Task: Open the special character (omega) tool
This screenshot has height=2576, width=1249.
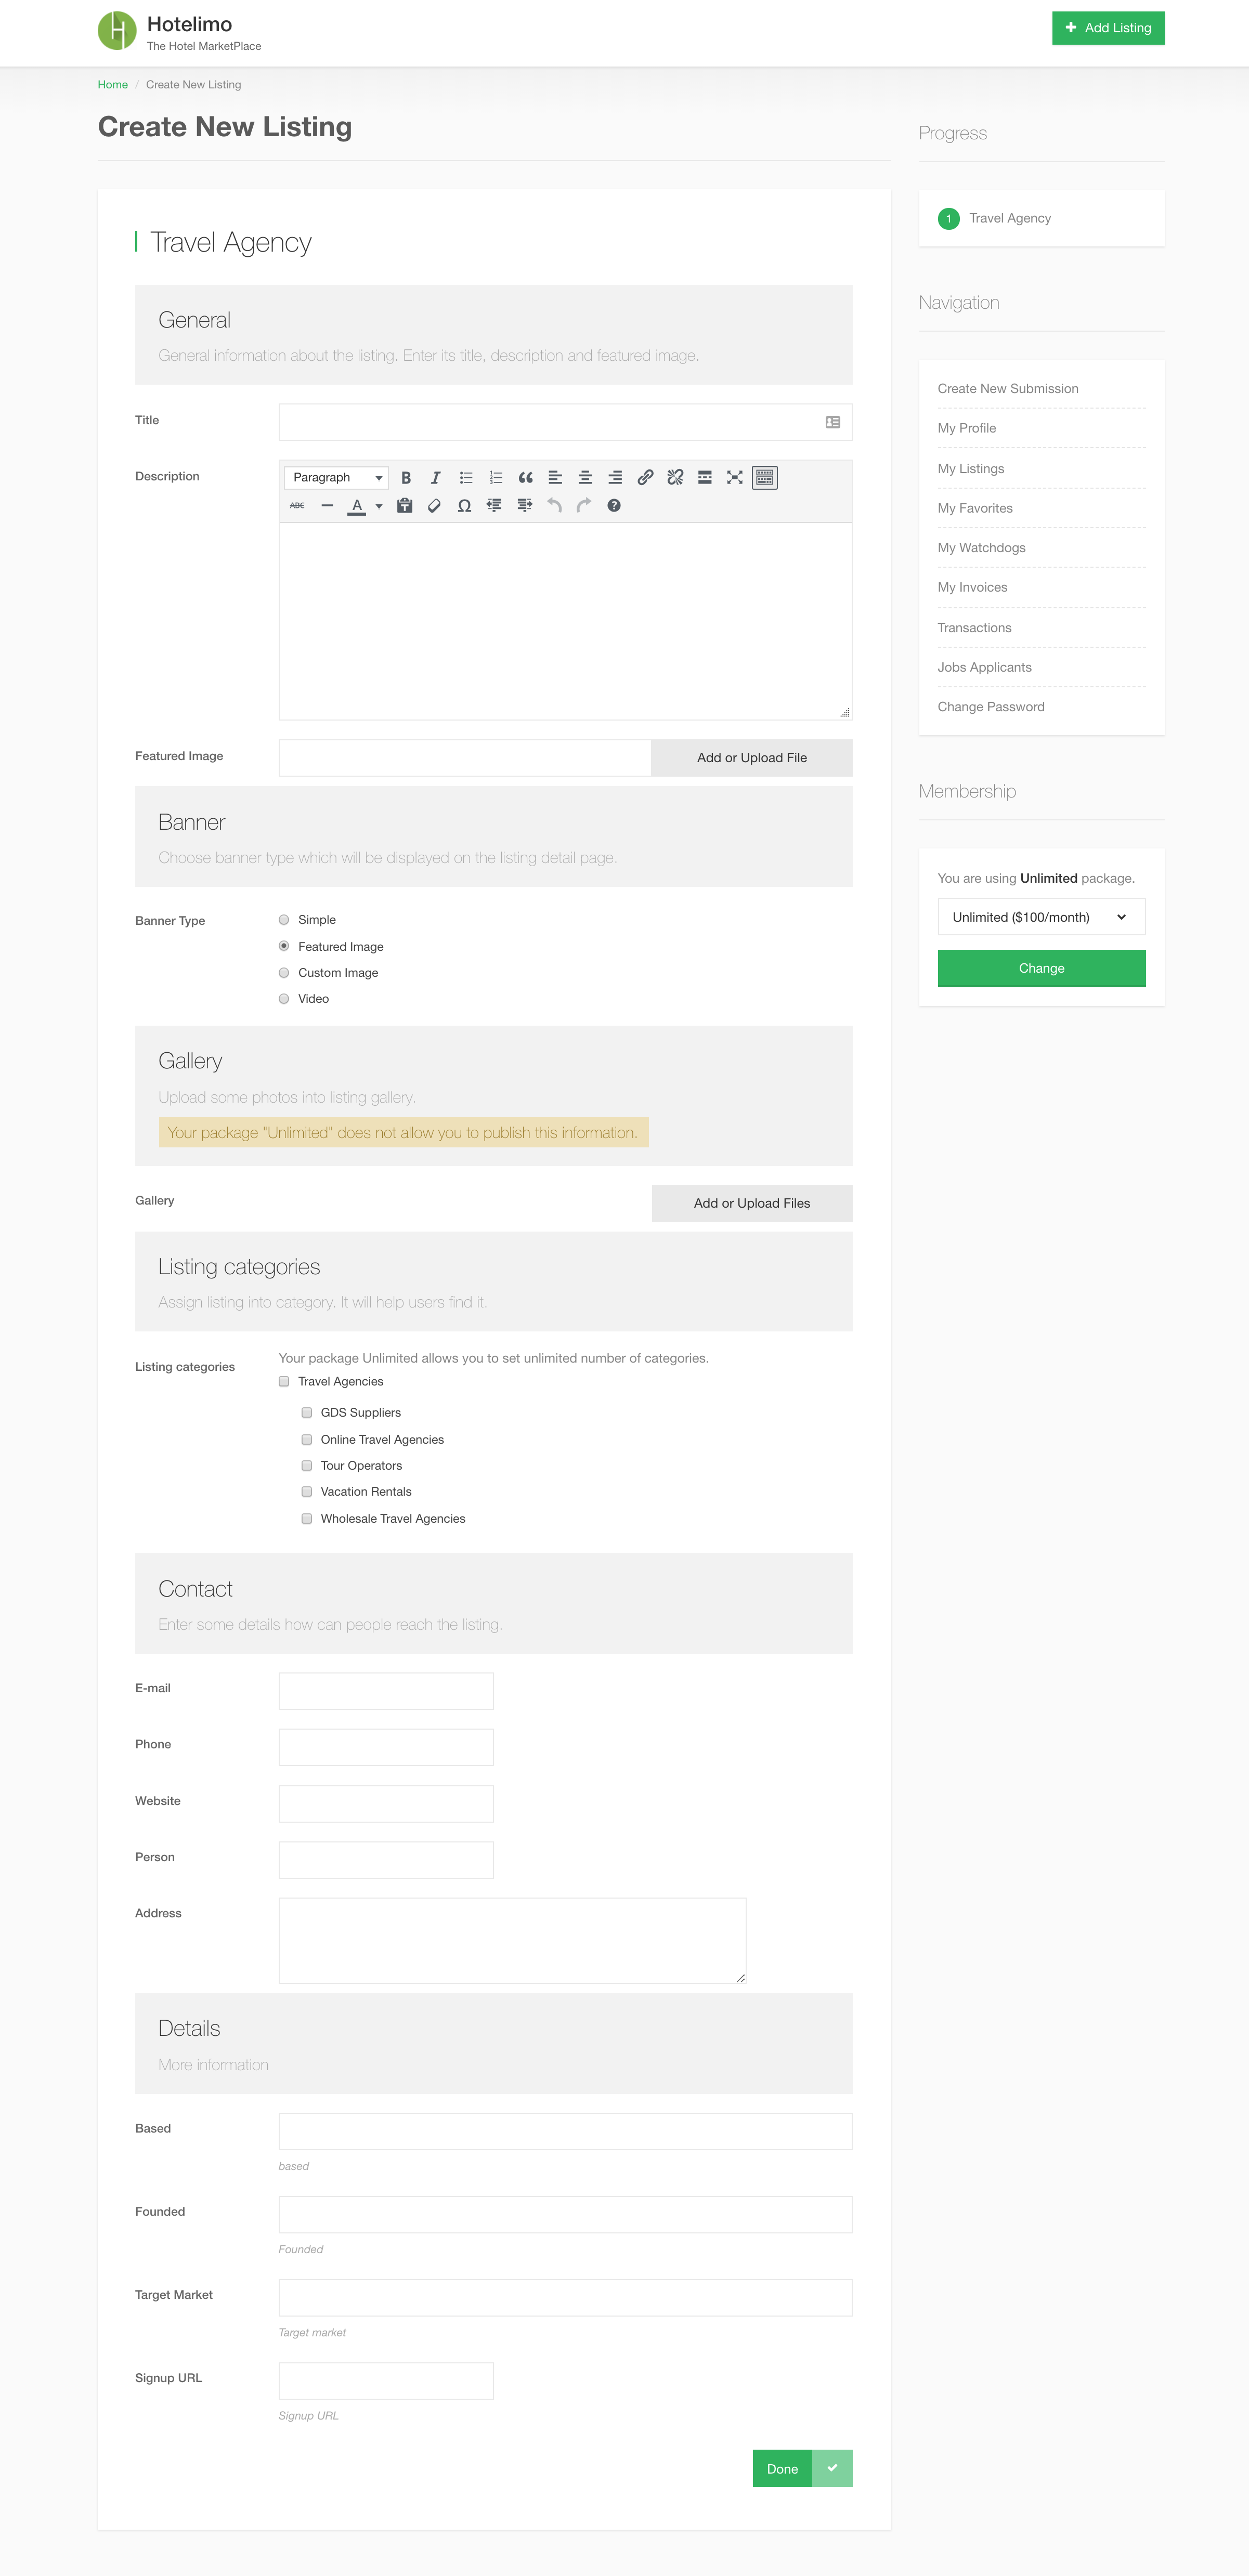Action: pyautogui.click(x=464, y=506)
